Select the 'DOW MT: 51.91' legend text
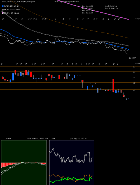The height and width of the screenshot is (185, 140). (x=12, y=10)
